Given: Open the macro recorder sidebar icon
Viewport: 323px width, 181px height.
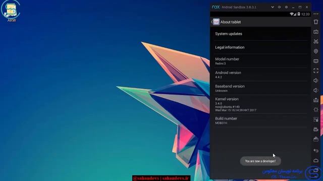Looking at the screenshot, I should (x=316, y=120).
